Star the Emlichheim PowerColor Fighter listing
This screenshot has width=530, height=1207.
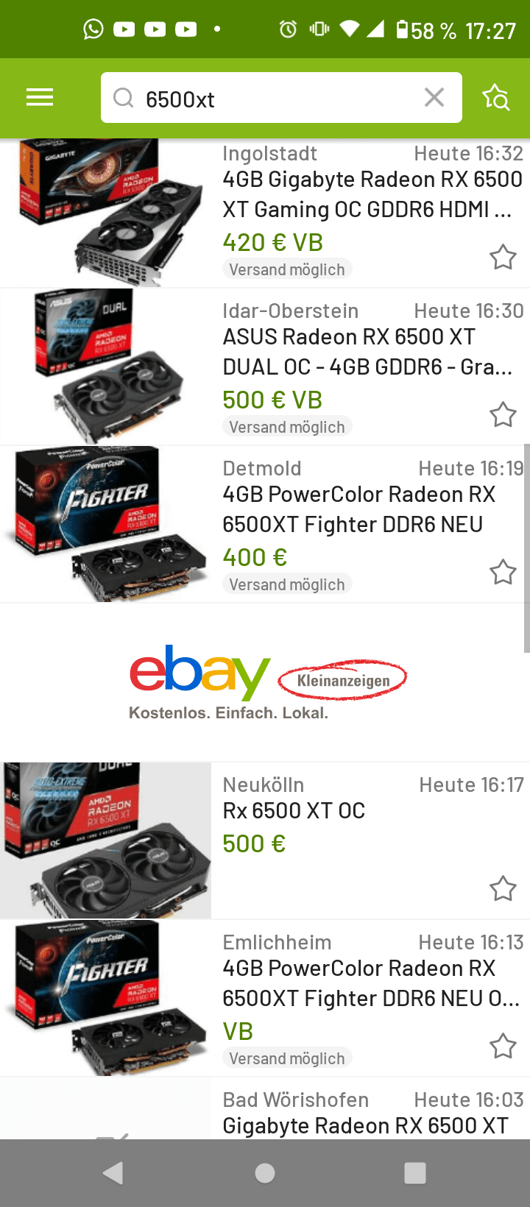click(504, 1046)
